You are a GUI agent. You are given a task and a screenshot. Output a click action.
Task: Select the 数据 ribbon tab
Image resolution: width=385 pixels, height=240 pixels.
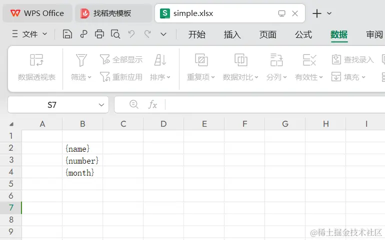339,34
